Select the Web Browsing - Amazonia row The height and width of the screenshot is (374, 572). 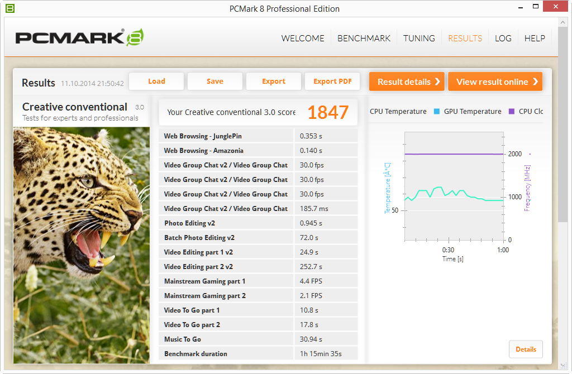[x=258, y=151]
